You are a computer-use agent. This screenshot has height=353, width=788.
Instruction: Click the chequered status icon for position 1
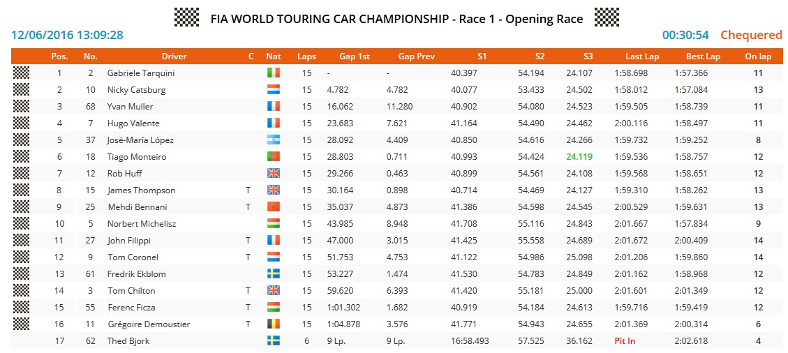click(x=22, y=73)
